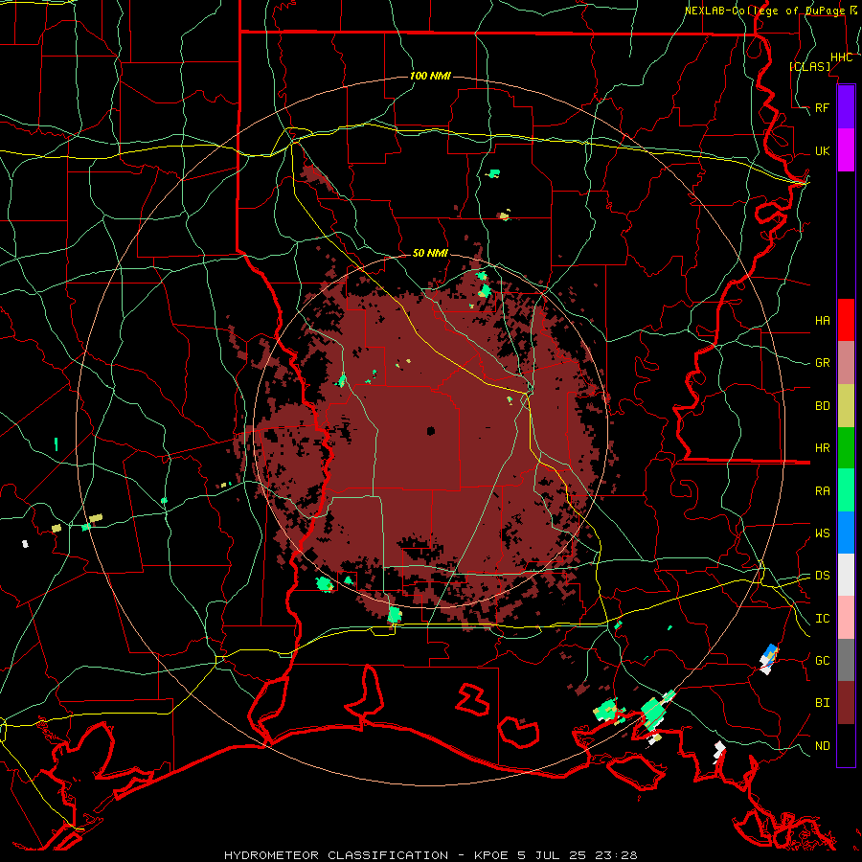Viewport: 862px width, 862px height.
Task: Select the red HA hail swatch
Action: click(x=846, y=320)
